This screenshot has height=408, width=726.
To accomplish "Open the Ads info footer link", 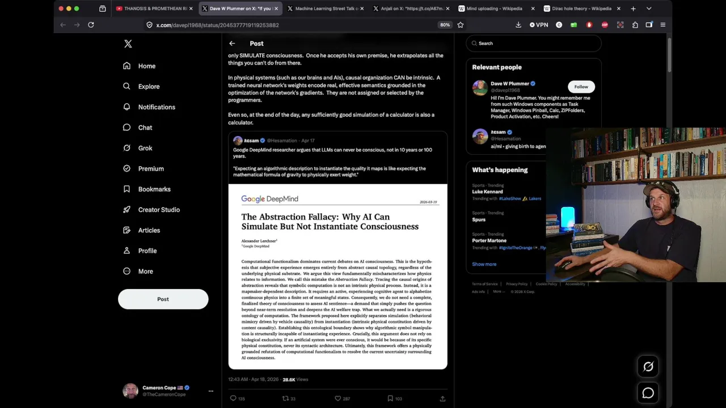I will click(x=478, y=292).
